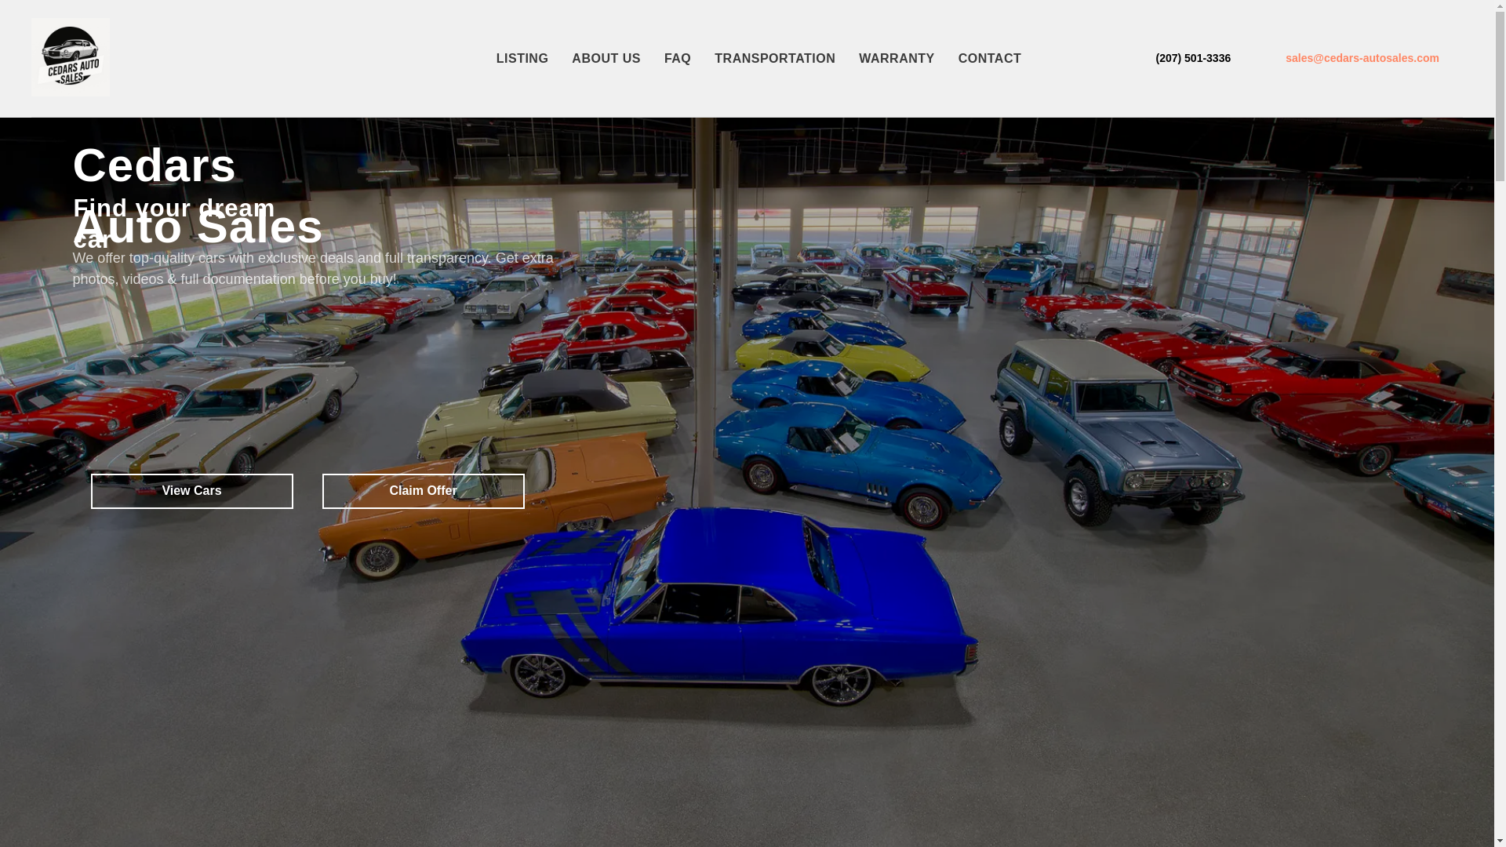This screenshot has width=1506, height=847.
Task: Select Transportation in the navigation bar
Action: (x=774, y=59)
